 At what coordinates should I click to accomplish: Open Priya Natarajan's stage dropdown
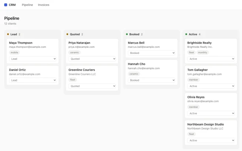click(92, 59)
